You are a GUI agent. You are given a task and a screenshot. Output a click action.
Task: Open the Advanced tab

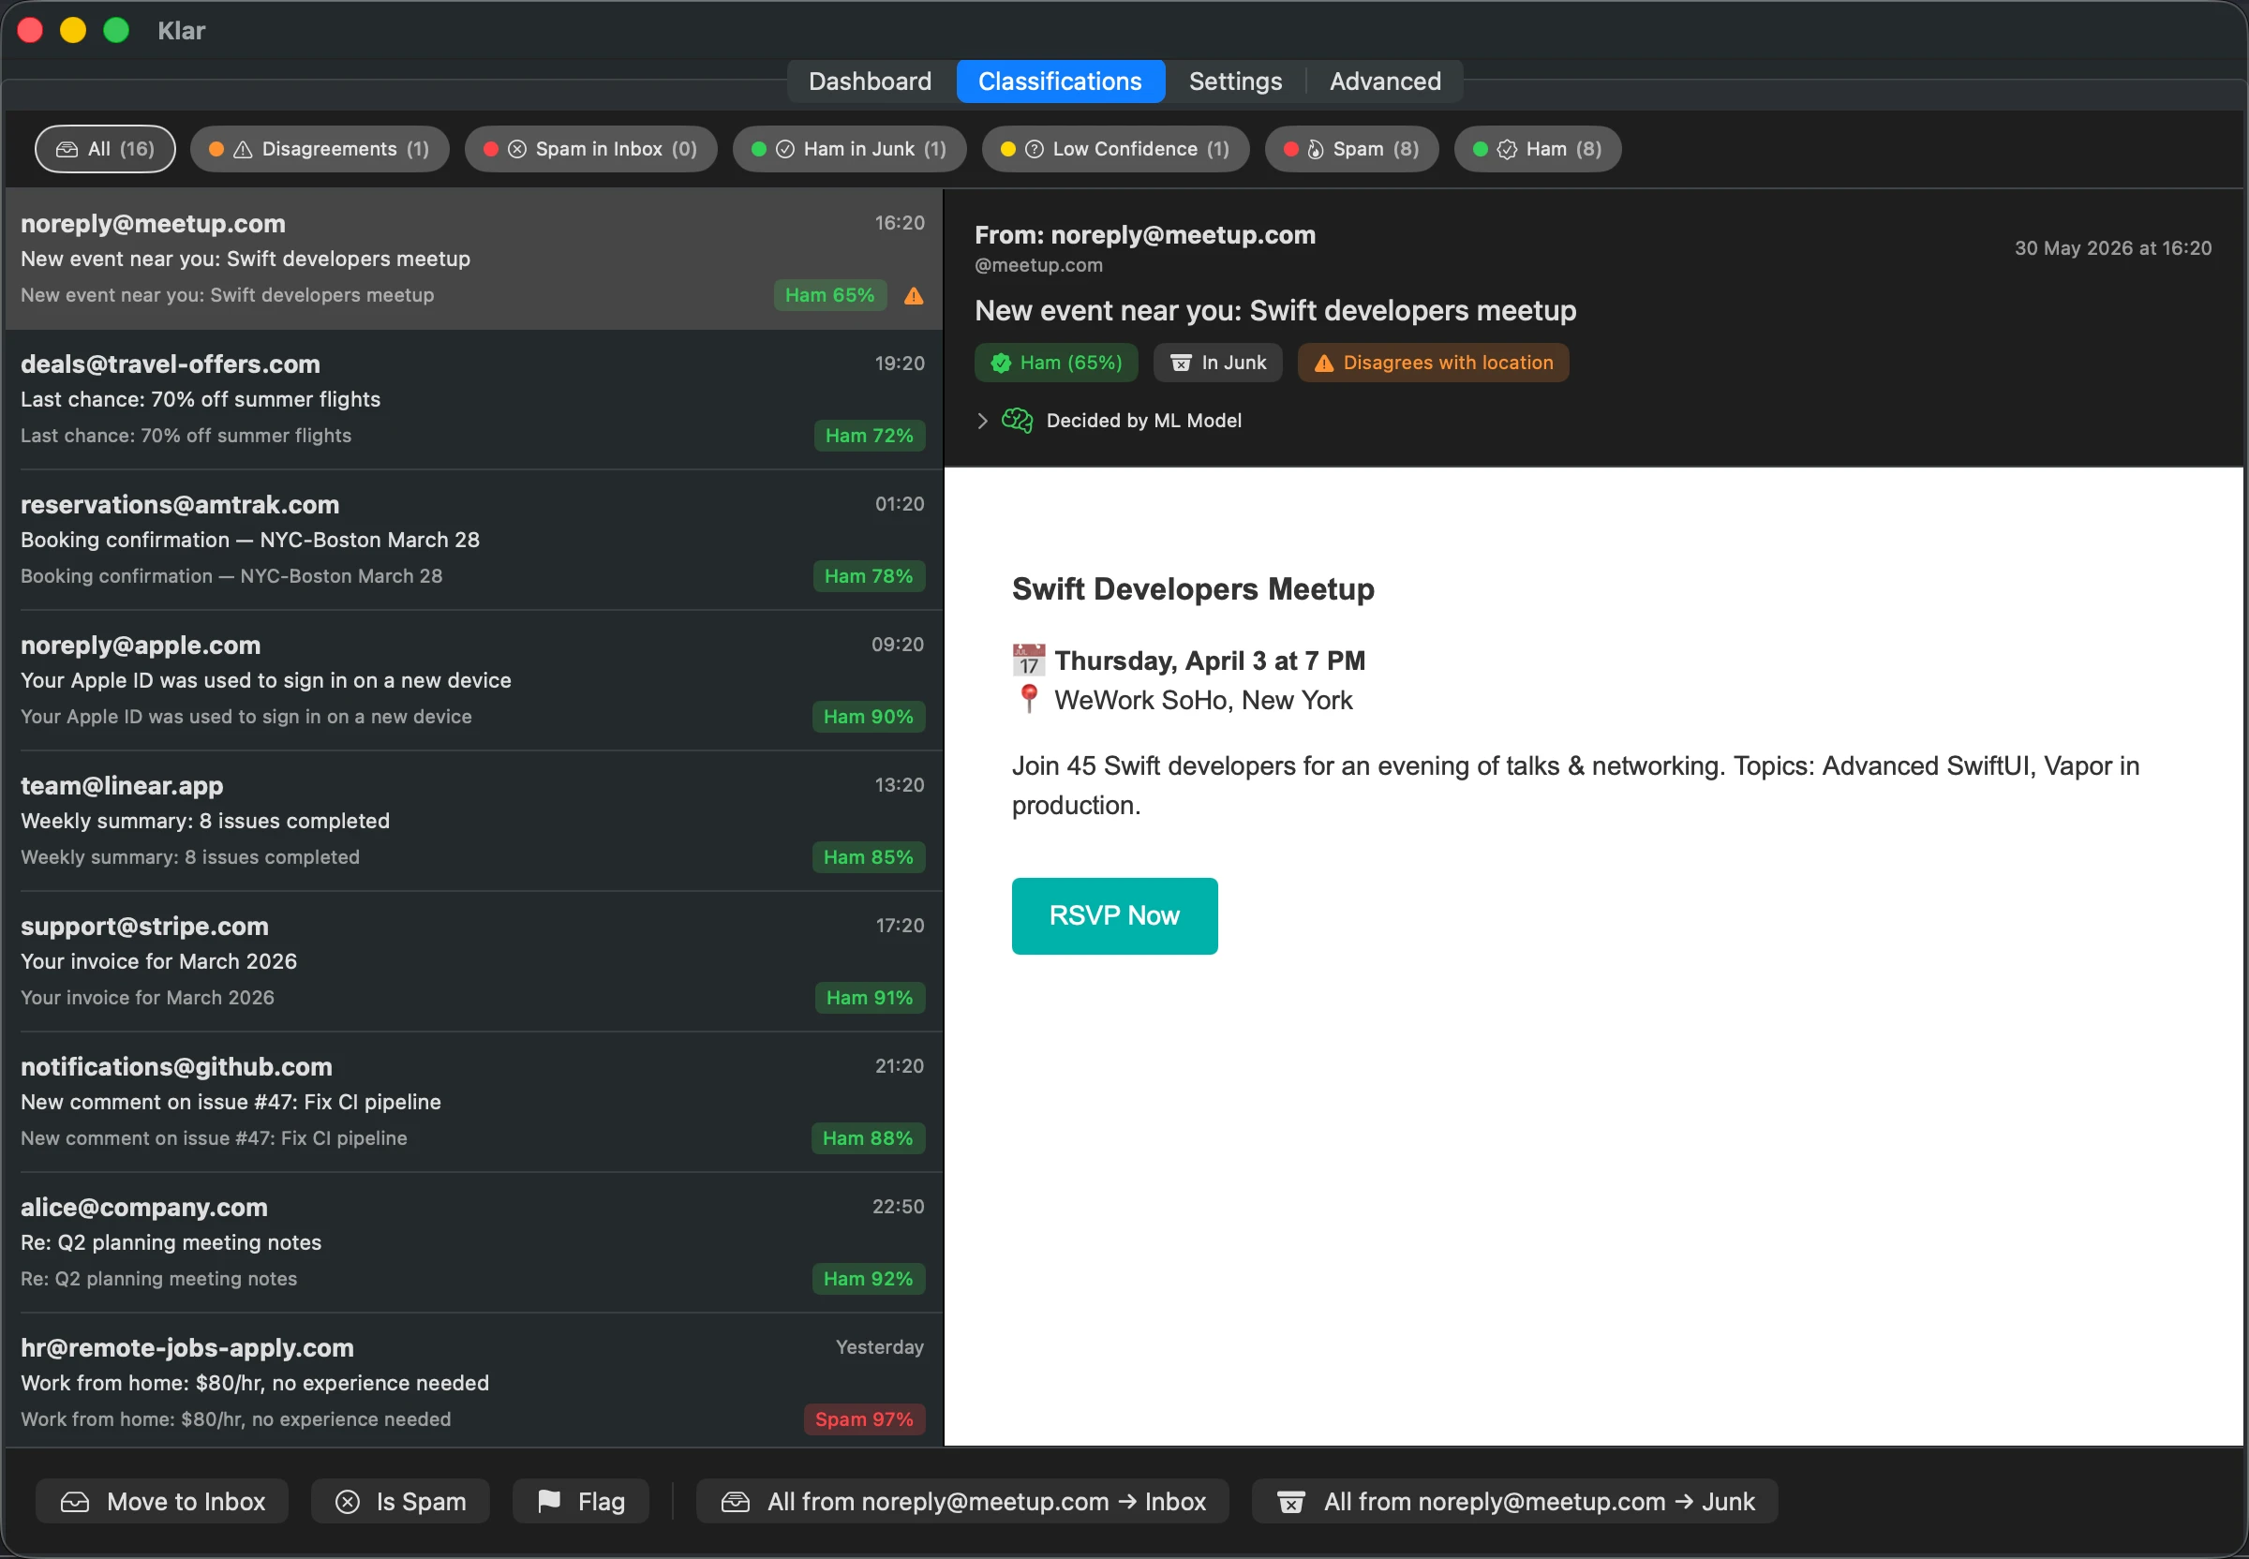(x=1384, y=82)
